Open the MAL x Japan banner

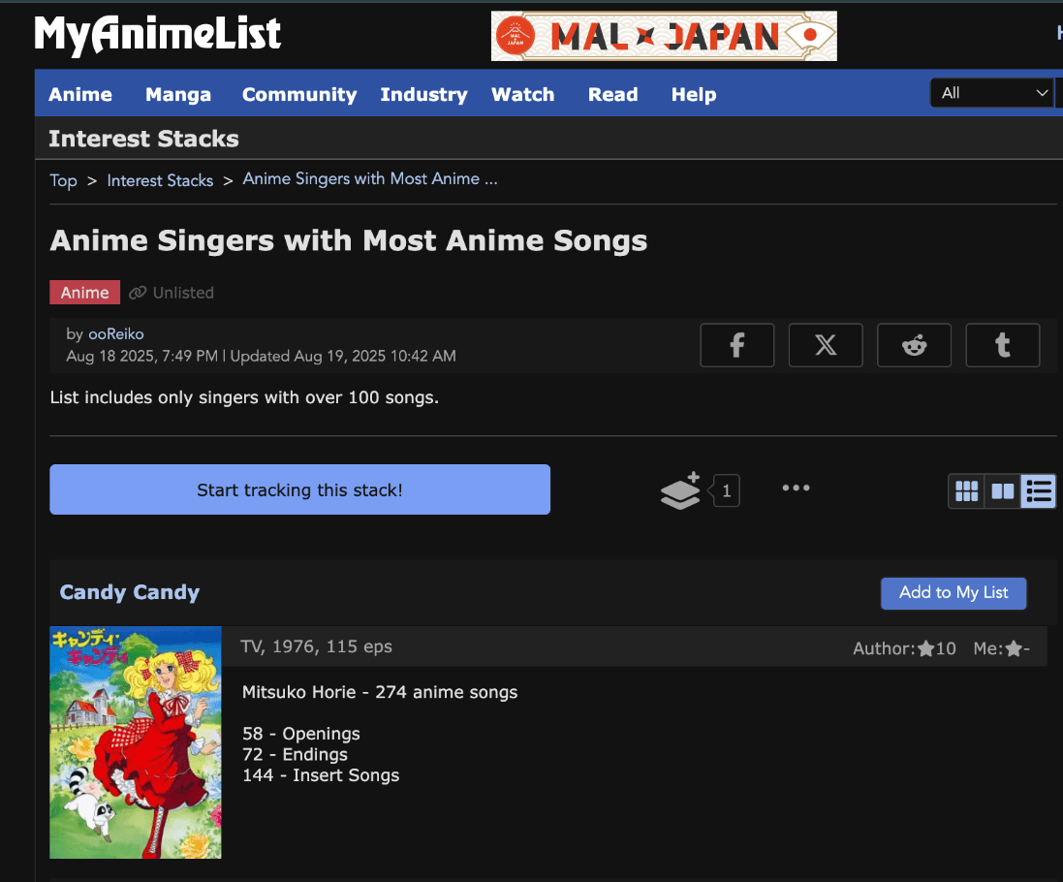tap(664, 36)
